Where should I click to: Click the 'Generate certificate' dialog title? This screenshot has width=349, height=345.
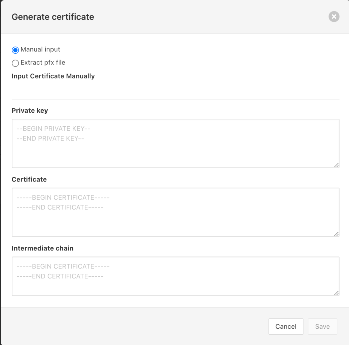tap(53, 17)
